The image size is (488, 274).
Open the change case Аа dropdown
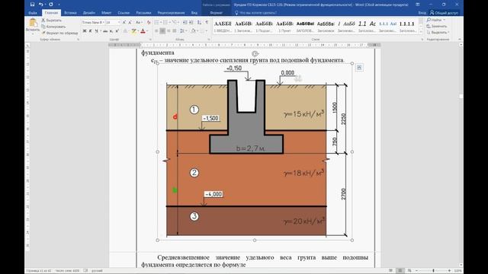pos(139,22)
